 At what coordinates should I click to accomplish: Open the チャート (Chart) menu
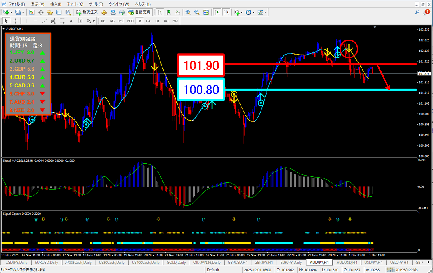click(x=75, y=4)
